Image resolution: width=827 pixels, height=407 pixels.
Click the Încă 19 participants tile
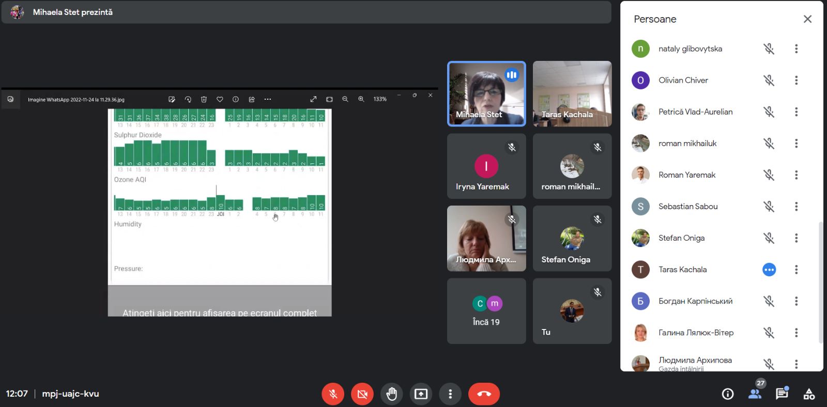point(486,311)
